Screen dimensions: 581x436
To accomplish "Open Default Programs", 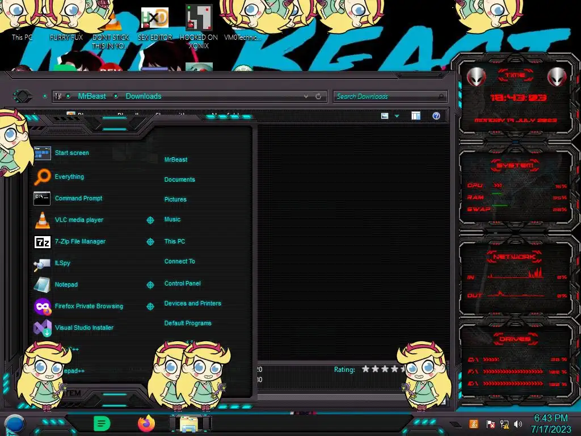I will 187,323.
